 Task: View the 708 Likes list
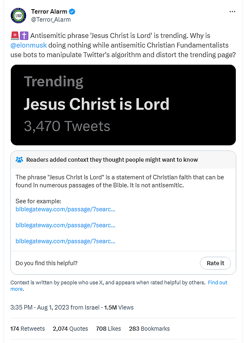point(108,329)
